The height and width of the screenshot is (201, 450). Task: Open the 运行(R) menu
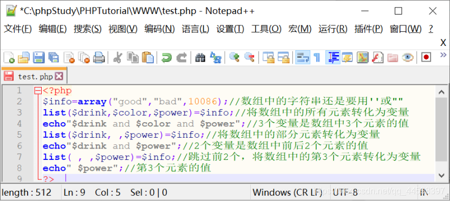coord(333,29)
